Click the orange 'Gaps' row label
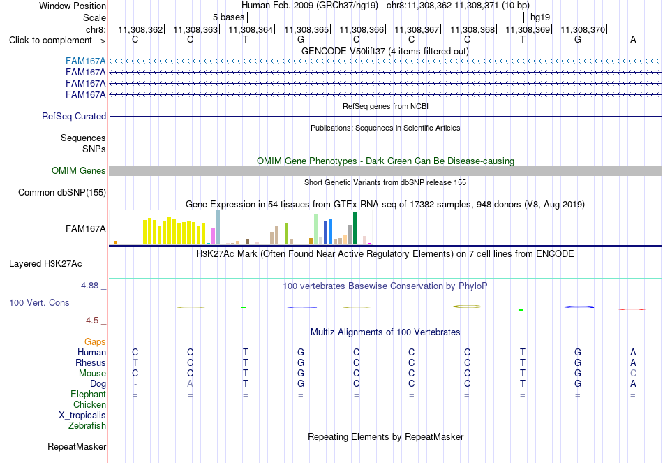The width and height of the screenshot is (663, 463). [95, 341]
